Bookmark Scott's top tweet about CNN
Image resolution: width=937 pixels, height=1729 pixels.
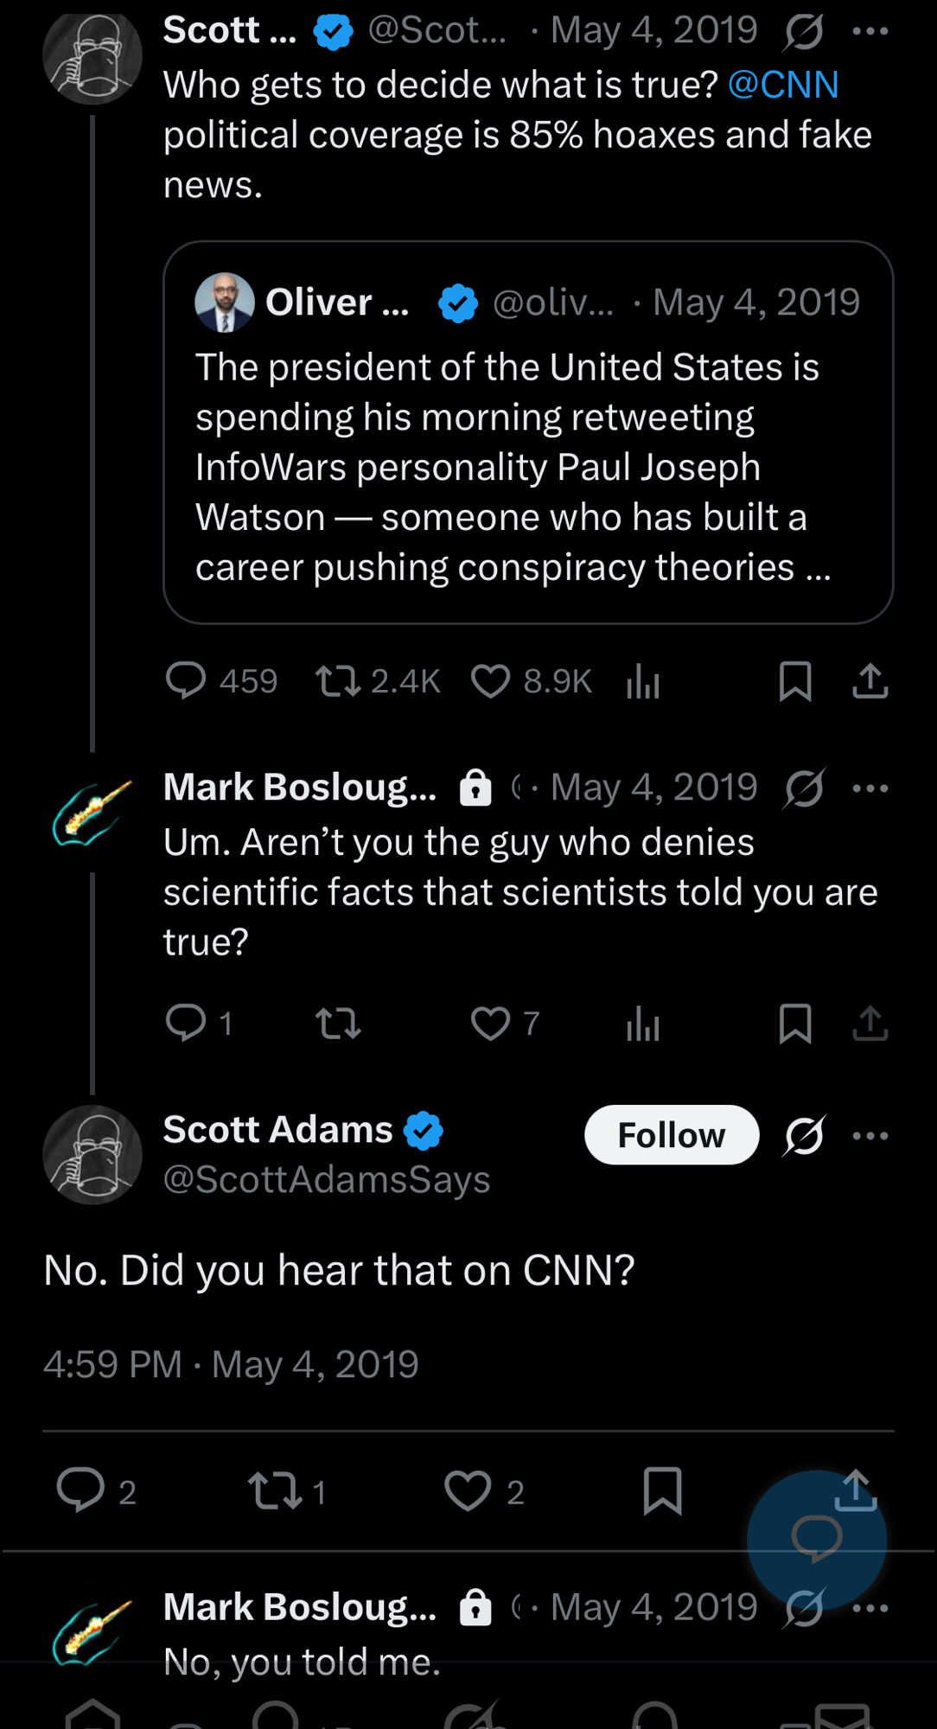[x=794, y=680]
